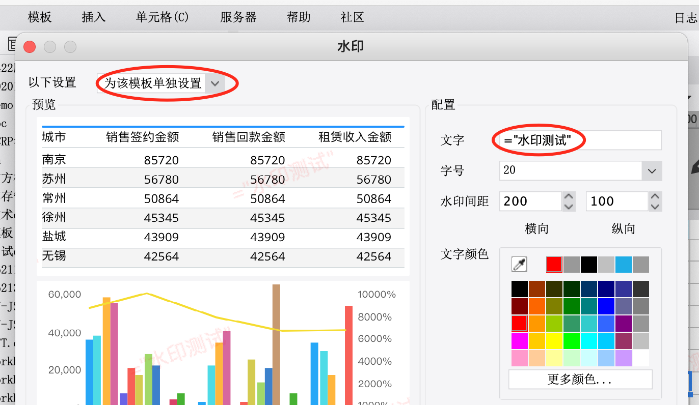699x405 pixels.
Task: Click the 销售回款金额 column header
Action: click(x=249, y=137)
